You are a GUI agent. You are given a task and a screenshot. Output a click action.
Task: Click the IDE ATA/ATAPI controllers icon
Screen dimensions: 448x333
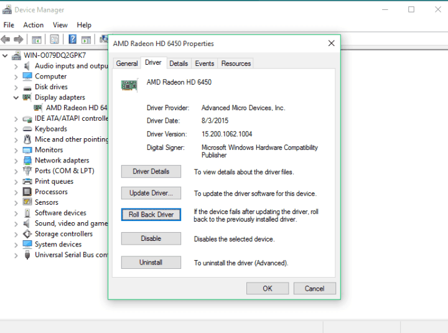point(27,119)
